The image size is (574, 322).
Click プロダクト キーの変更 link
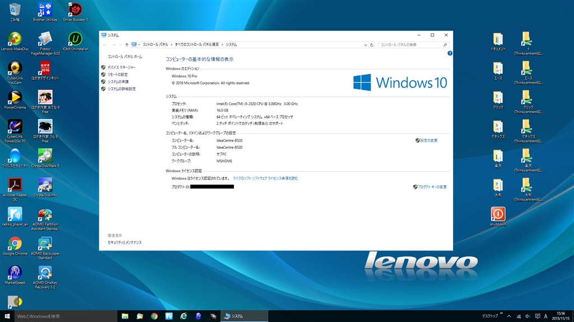tap(432, 187)
